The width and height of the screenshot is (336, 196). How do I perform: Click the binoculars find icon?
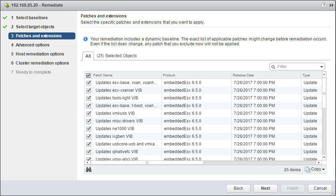pos(89,169)
